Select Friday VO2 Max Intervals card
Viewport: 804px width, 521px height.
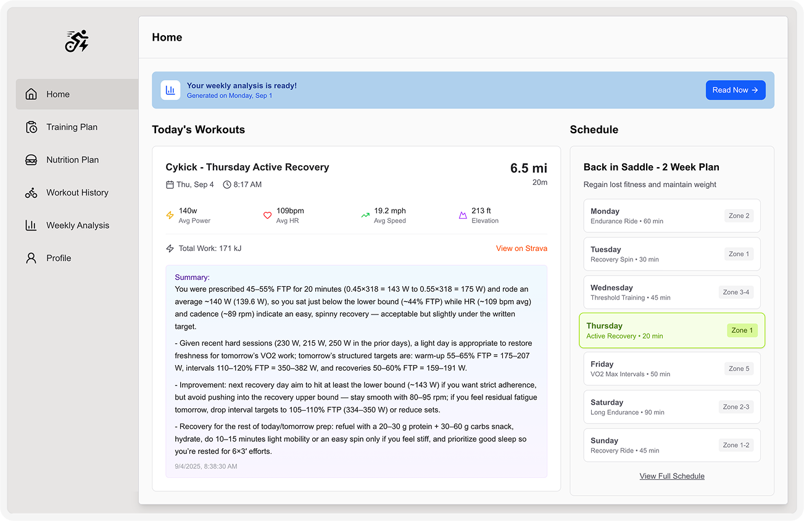pyautogui.click(x=672, y=369)
